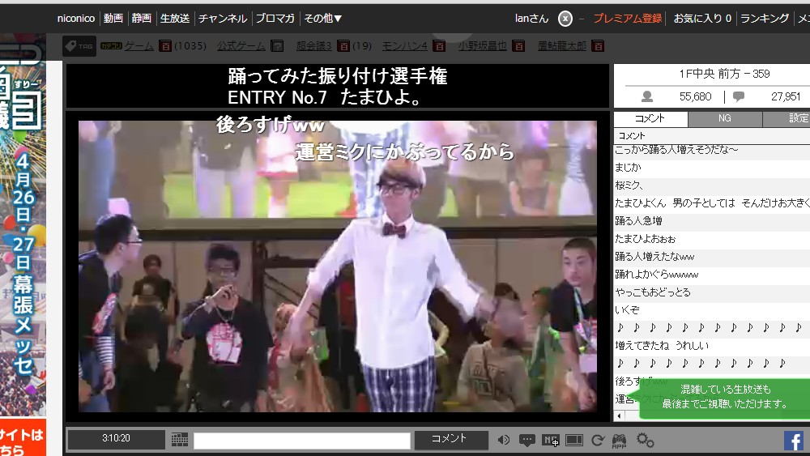Click the カテゴリ badge before ゲーム
This screenshot has width=810, height=456.
[111, 46]
